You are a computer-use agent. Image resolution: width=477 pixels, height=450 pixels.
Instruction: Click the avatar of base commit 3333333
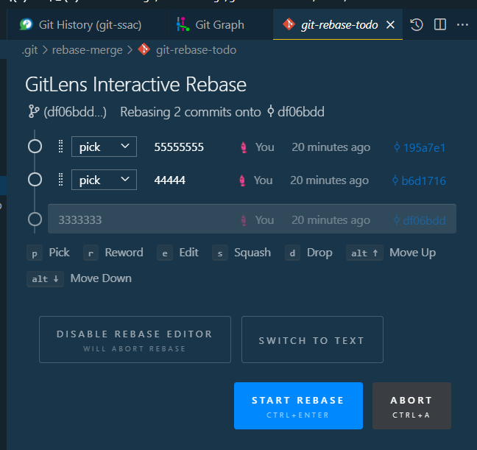(x=244, y=220)
